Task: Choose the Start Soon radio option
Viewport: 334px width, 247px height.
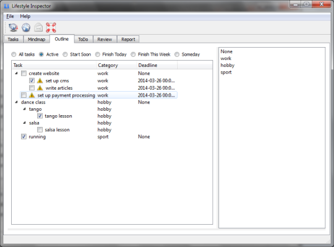Action: click(65, 54)
